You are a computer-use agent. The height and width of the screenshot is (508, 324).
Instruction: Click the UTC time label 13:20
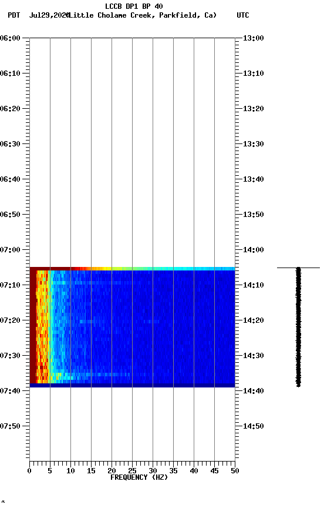point(254,109)
